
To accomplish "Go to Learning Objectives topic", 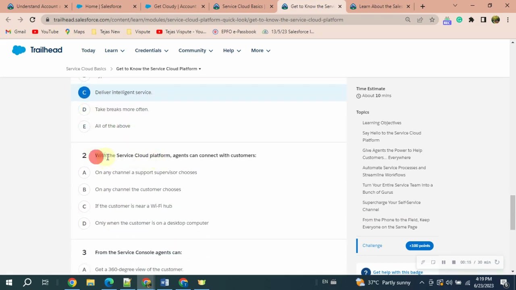I will tap(382, 123).
